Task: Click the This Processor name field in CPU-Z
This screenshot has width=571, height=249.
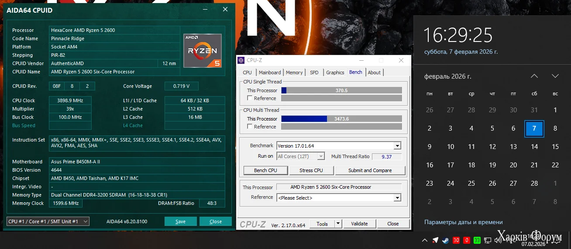Action: point(339,187)
